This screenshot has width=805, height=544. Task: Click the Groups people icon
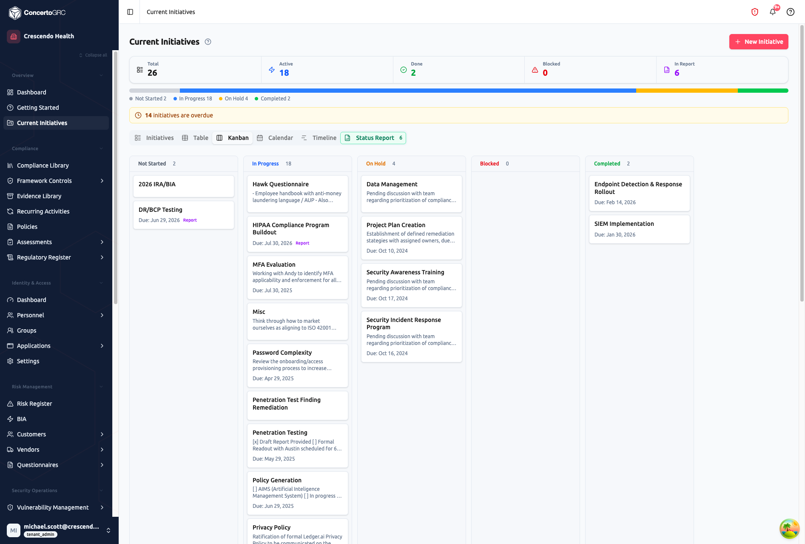pos(10,330)
